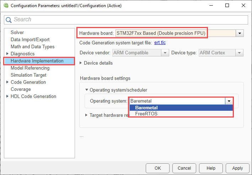Select Solver in the category list
This screenshot has height=175, width=252.
[17, 32]
